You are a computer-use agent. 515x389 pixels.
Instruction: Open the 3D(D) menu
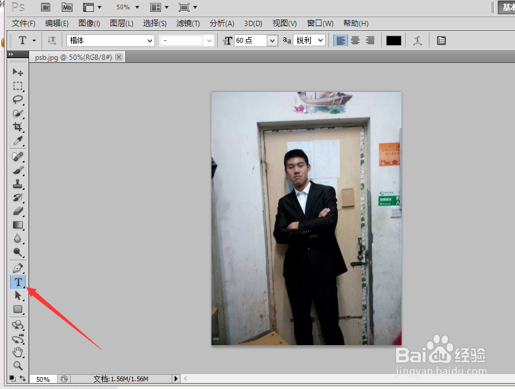[x=253, y=23]
